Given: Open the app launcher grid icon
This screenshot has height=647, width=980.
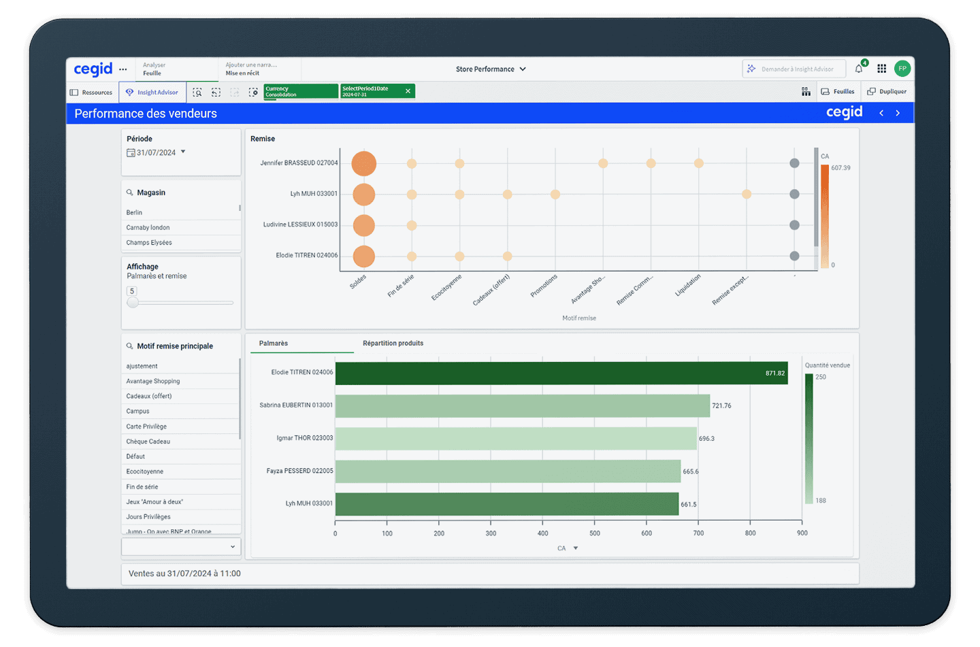Looking at the screenshot, I should point(881,69).
